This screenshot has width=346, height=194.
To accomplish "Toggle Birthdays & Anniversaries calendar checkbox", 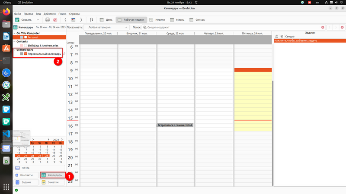I will click(x=26, y=45).
